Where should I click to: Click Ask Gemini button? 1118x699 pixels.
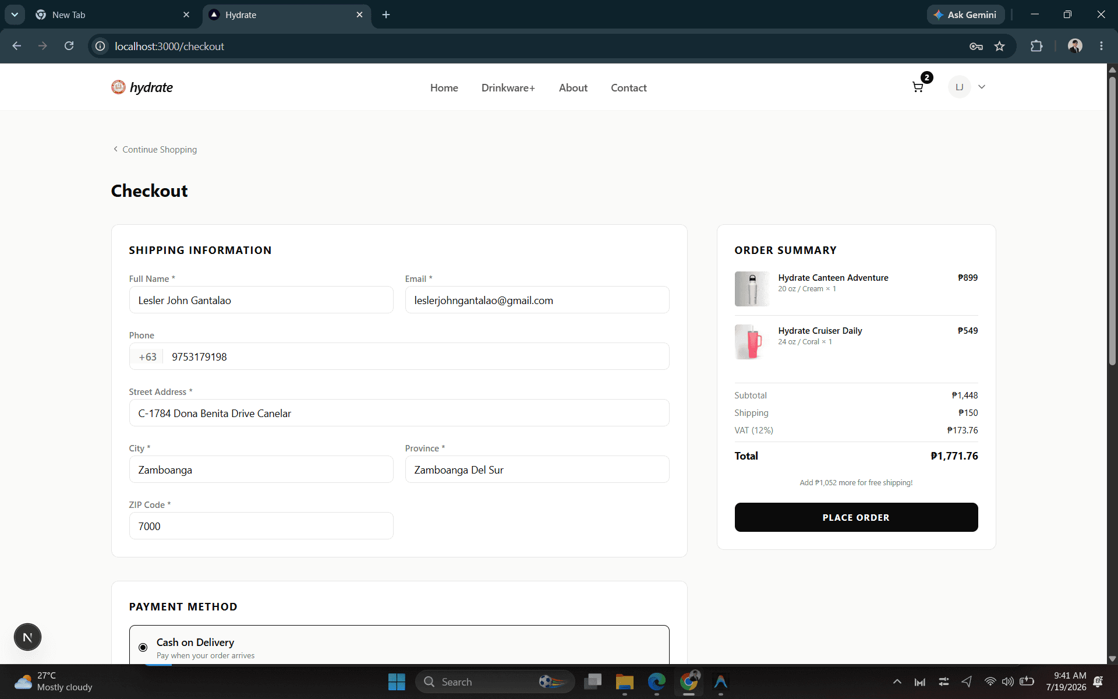[965, 15]
